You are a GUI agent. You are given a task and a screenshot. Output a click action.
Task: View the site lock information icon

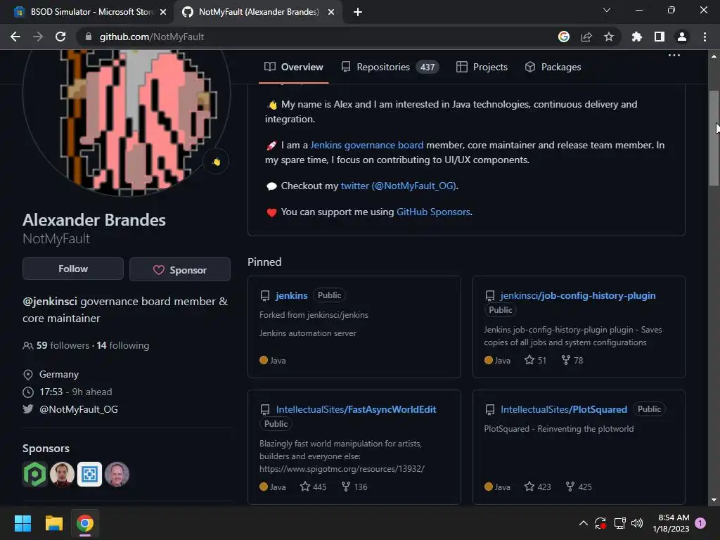[x=89, y=37]
